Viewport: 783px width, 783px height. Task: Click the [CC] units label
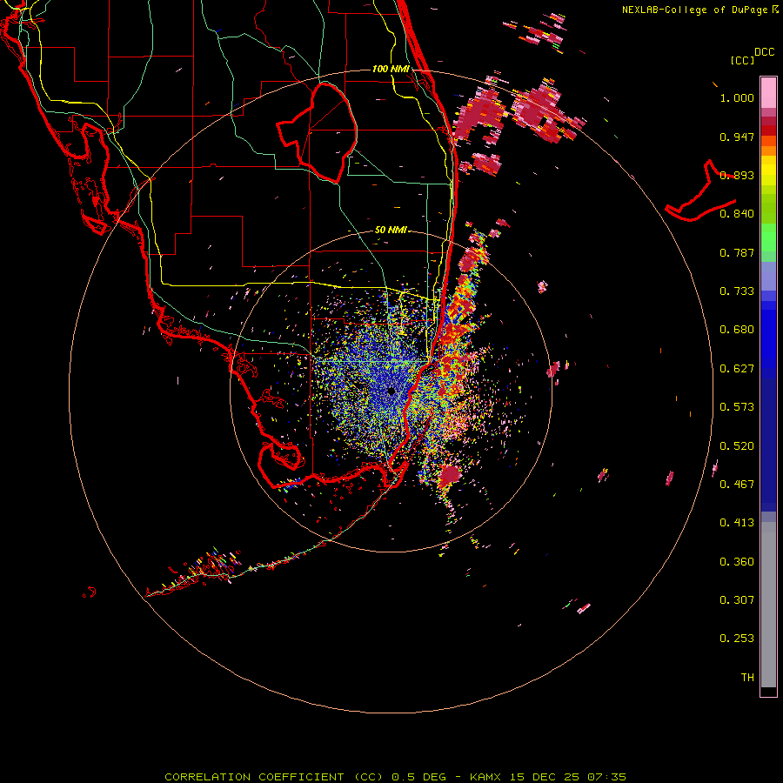(x=742, y=60)
